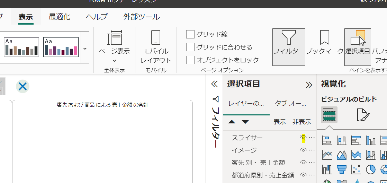Expand the theme gallery dropdown arrow
The width and height of the screenshot is (387, 183).
tap(85, 47)
